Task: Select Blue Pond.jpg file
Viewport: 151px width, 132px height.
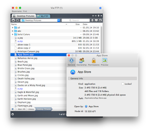Action: point(25,65)
